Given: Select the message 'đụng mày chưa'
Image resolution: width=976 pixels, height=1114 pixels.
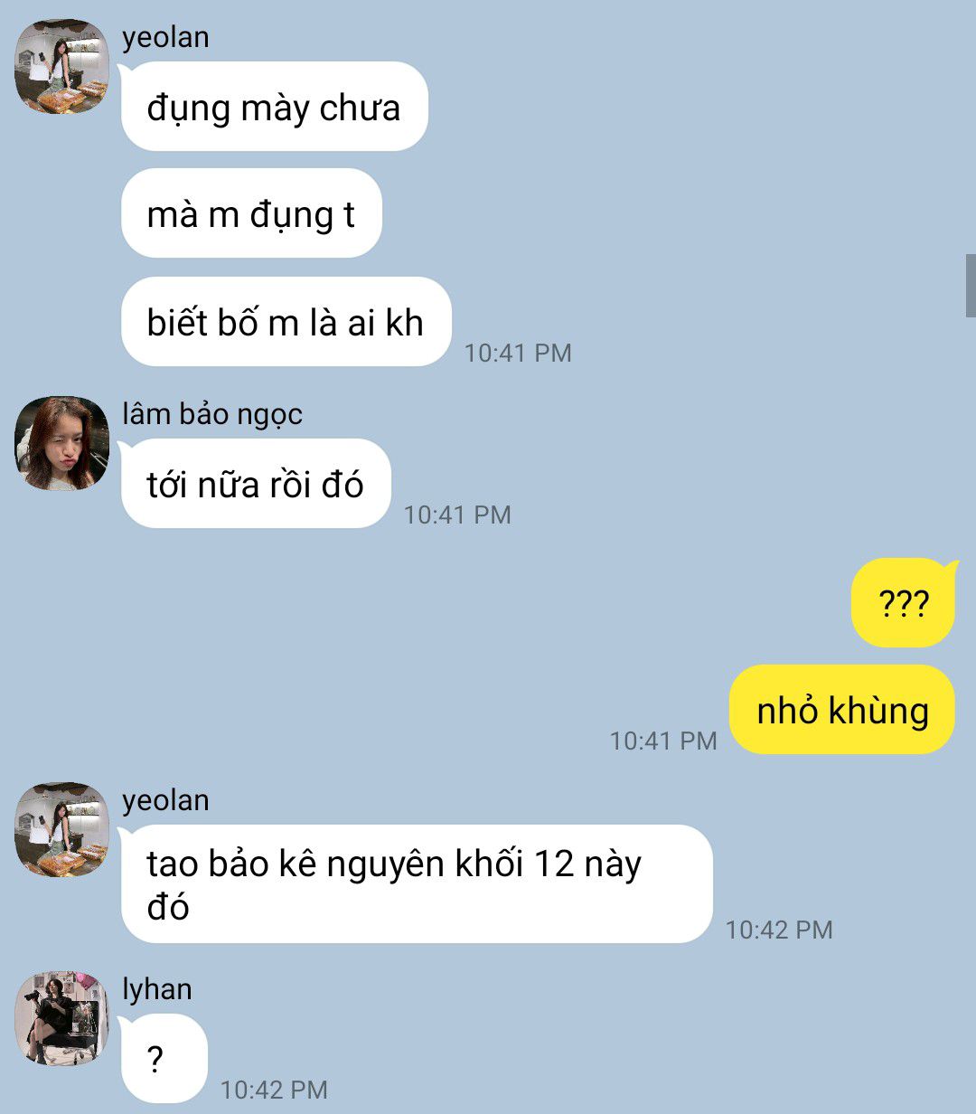Looking at the screenshot, I should [x=274, y=107].
